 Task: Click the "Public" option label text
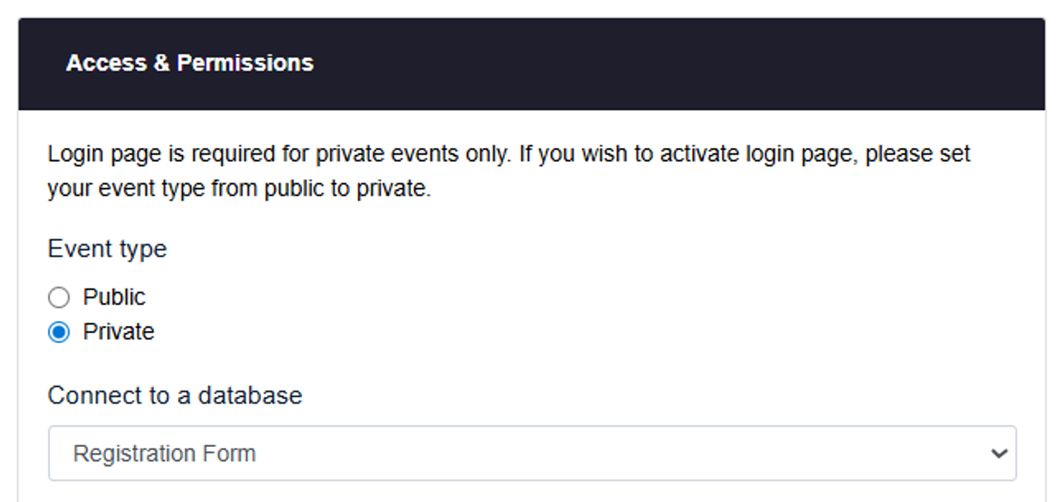pos(114,297)
